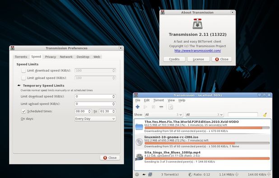This screenshot has width=279, height=178.
Task: Open the Help menu
Action: point(182,100)
